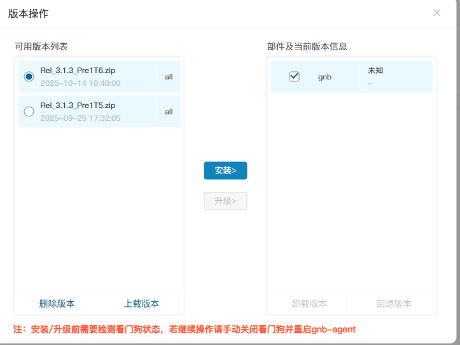The height and width of the screenshot is (345, 460).
Task: Click the 升级> upgrade button
Action: pyautogui.click(x=225, y=201)
